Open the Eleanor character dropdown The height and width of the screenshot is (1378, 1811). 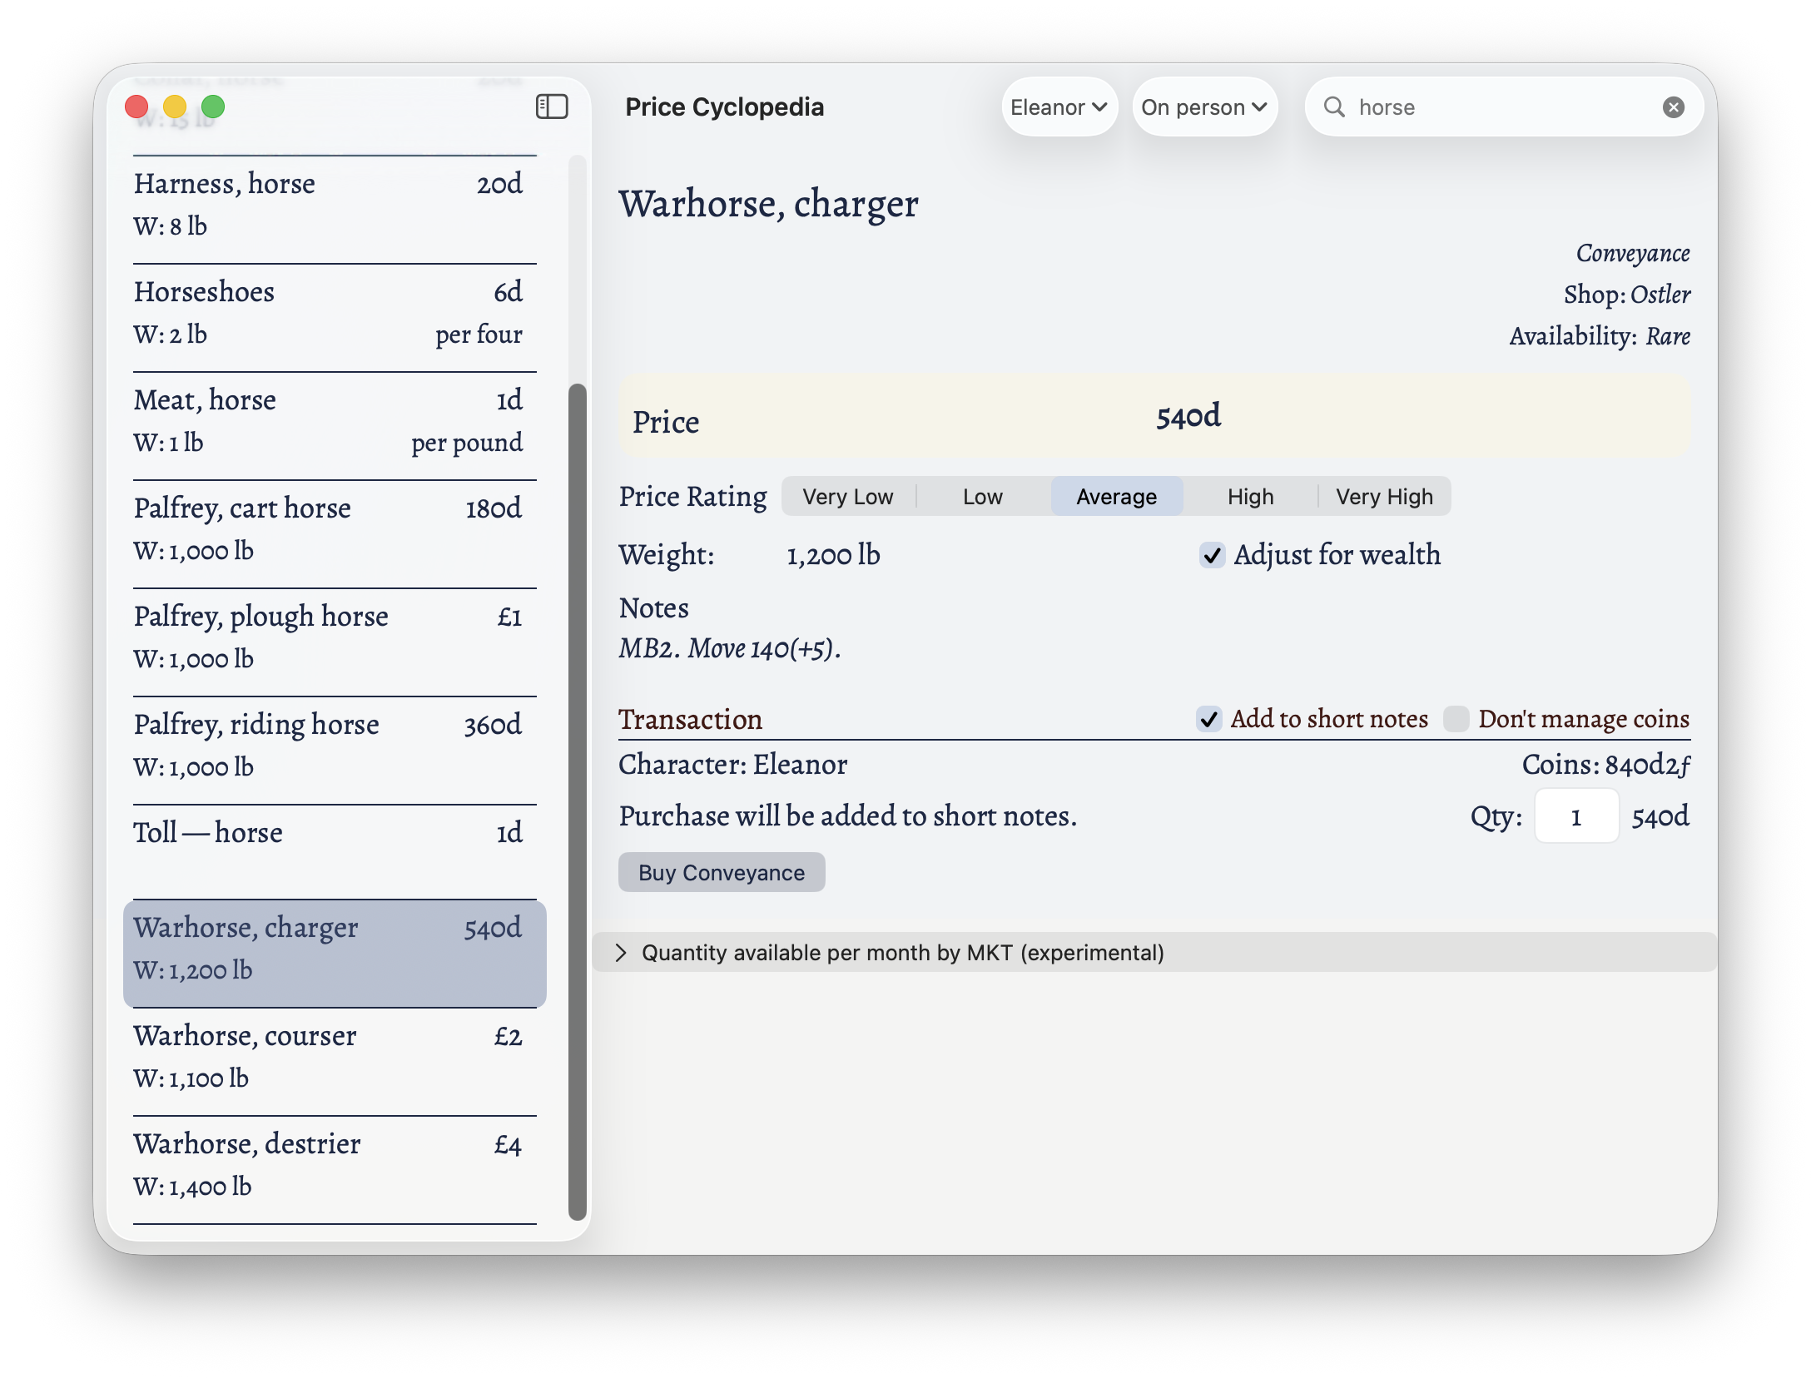[x=1058, y=107]
